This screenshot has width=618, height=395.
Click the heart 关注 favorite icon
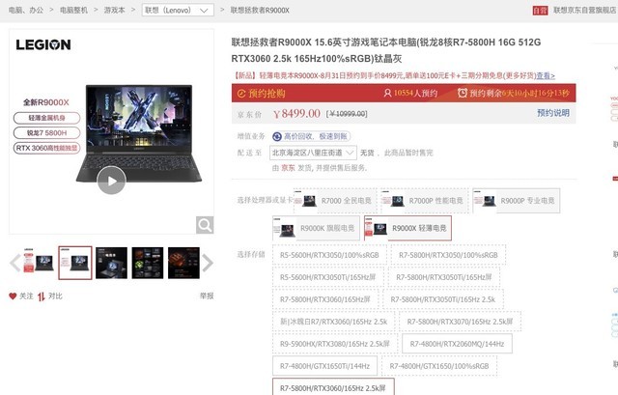pyautogui.click(x=13, y=296)
